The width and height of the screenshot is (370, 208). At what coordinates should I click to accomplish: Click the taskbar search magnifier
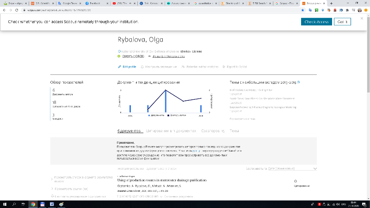[x=14, y=204]
